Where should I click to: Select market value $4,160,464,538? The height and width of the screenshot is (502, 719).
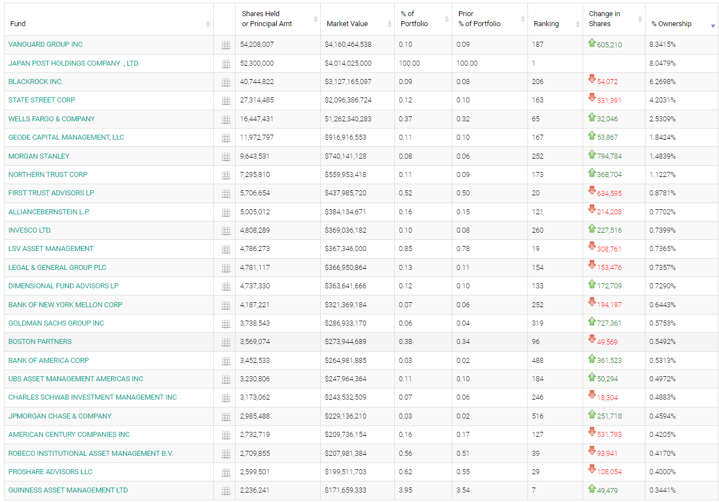[348, 45]
